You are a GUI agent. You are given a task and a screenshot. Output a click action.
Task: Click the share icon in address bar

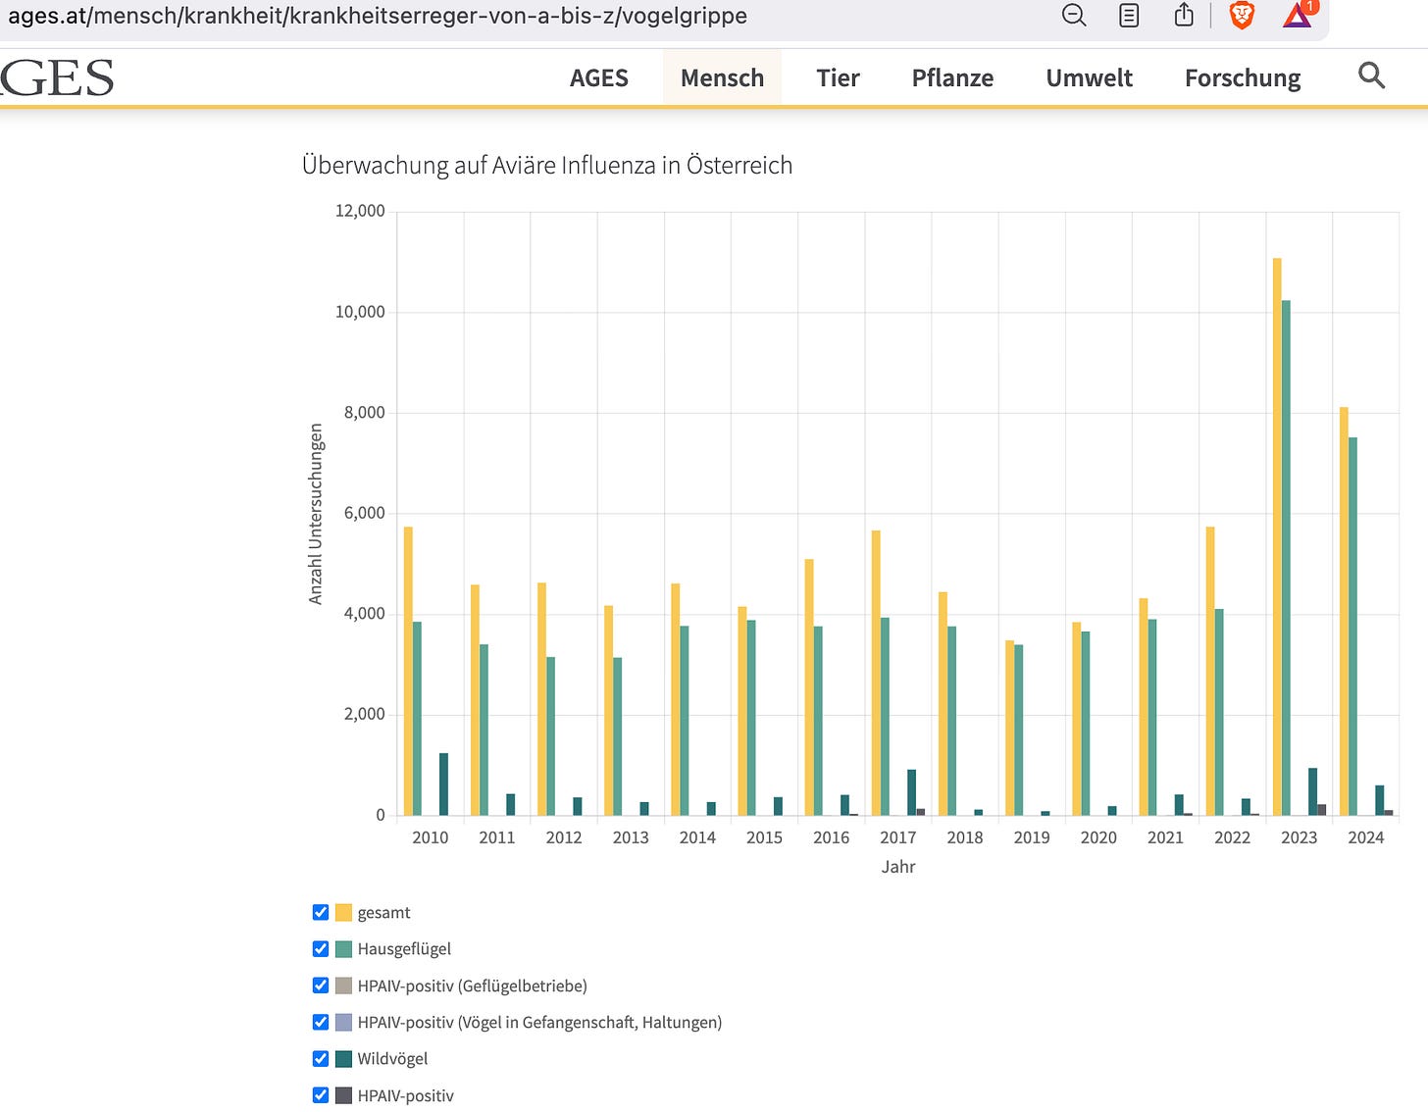(x=1184, y=15)
